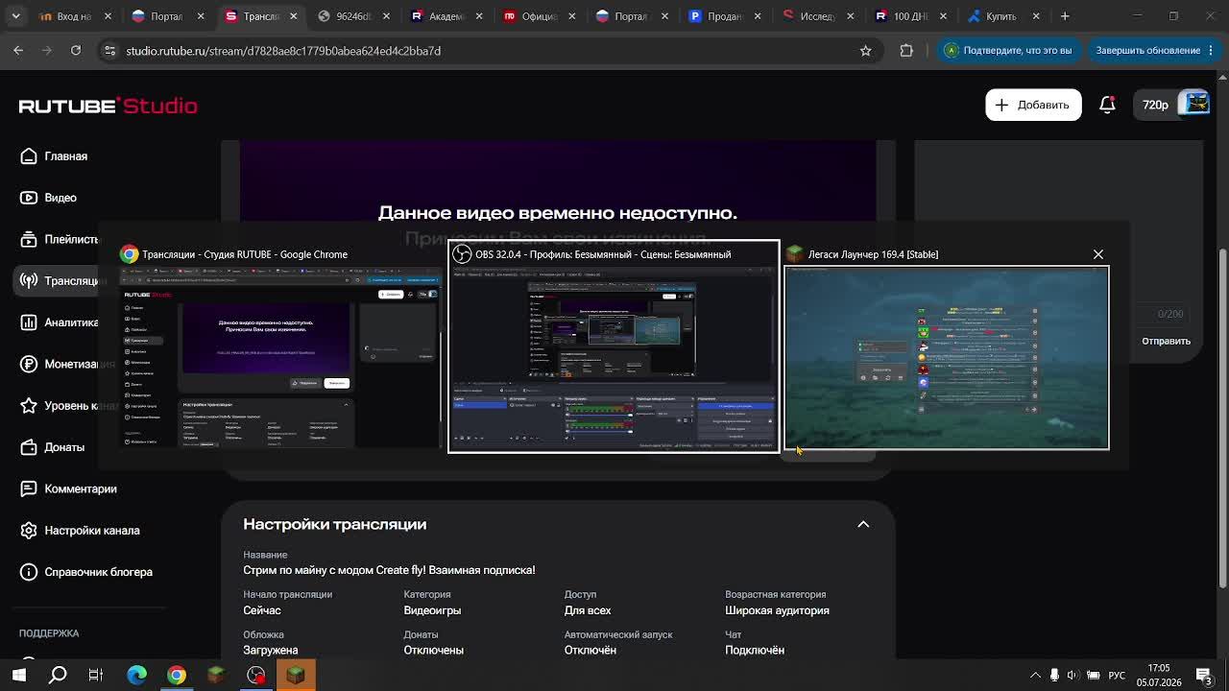Open Настройки канала in sidebar
The image size is (1229, 691).
(80, 530)
